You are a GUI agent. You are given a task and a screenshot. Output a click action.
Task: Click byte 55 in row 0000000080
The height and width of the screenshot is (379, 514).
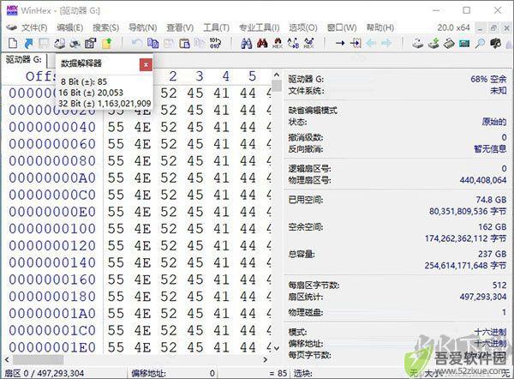click(x=116, y=161)
